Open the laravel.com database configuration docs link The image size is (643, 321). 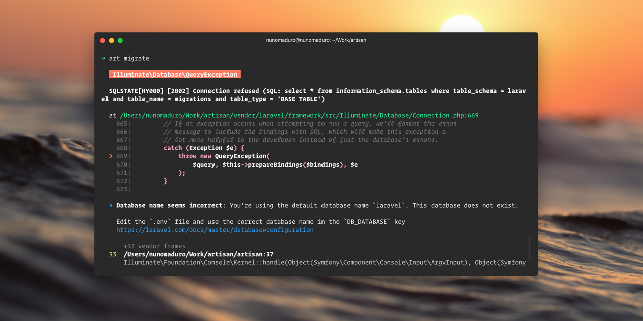pos(215,230)
